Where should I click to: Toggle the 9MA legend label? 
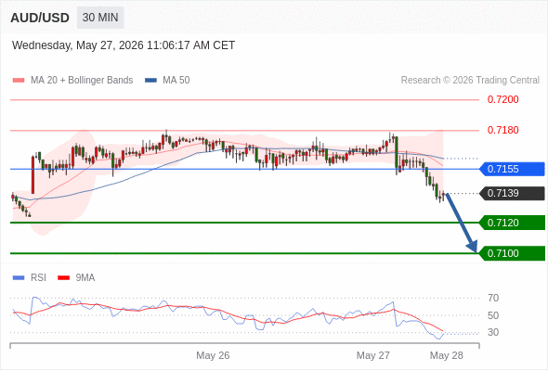[85, 278]
